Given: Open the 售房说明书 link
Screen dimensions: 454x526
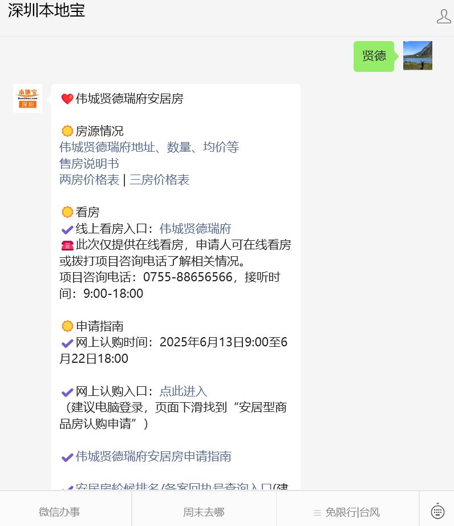Looking at the screenshot, I should (x=89, y=163).
